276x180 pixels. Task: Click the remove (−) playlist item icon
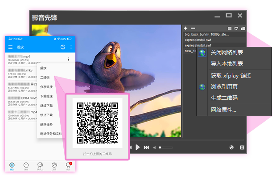point(192,28)
